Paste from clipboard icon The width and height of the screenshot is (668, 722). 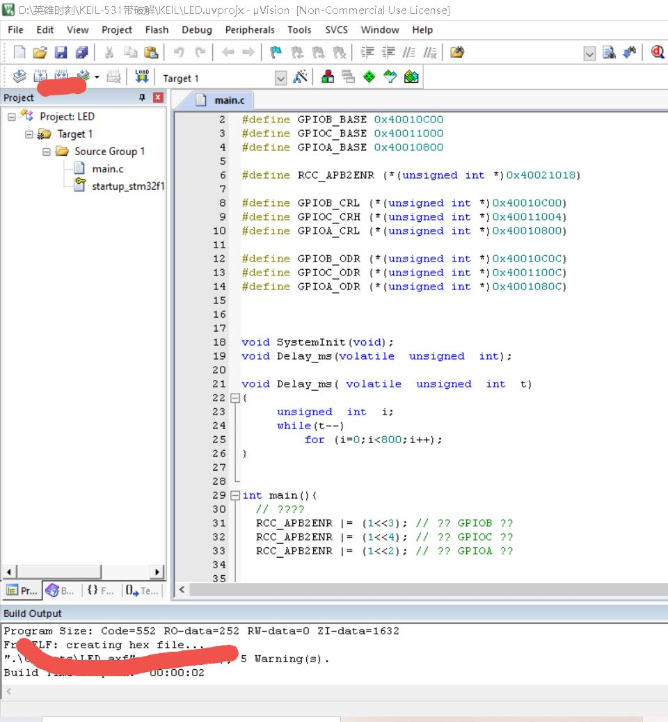[151, 52]
